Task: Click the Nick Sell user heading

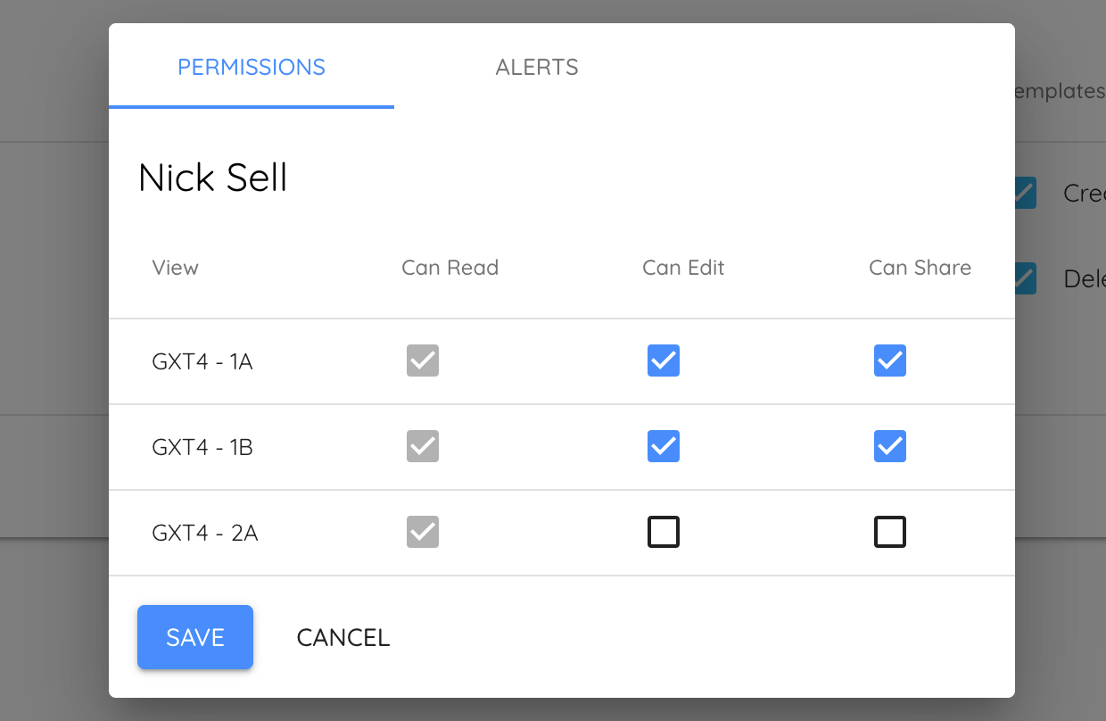Action: click(x=213, y=178)
